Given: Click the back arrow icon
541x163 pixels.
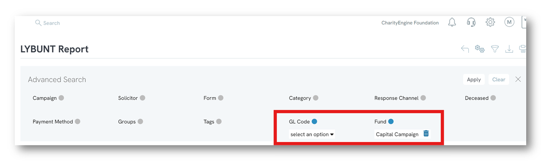Looking at the screenshot, I should [x=465, y=49].
